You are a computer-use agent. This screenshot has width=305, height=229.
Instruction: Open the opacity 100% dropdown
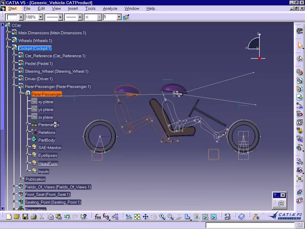tap(41, 17)
